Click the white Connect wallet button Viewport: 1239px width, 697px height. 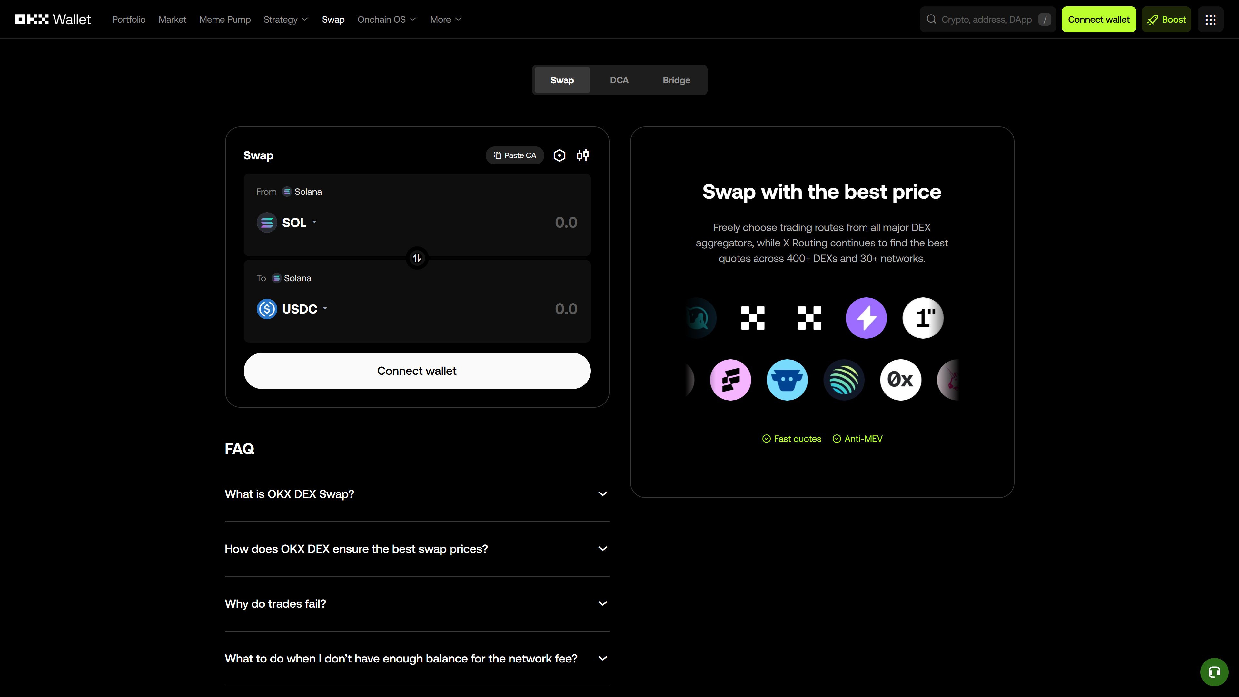[x=417, y=371]
